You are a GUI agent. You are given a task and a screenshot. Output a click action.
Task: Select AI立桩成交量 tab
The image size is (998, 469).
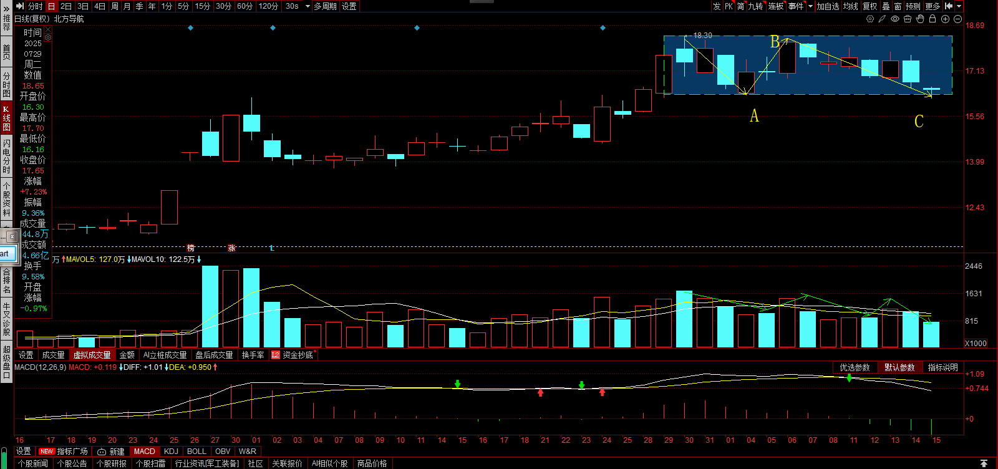165,355
